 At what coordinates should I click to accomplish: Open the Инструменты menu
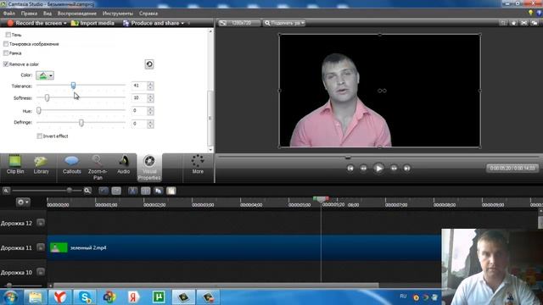pyautogui.click(x=118, y=14)
